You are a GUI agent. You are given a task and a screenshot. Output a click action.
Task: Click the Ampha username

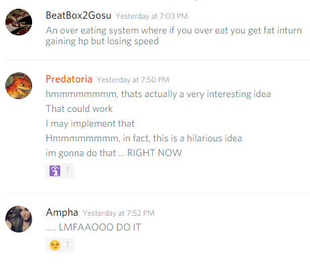(x=62, y=212)
